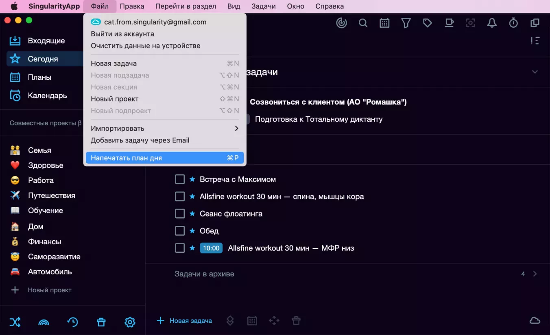Click the coffee cup icon

pyautogui.click(x=449, y=23)
